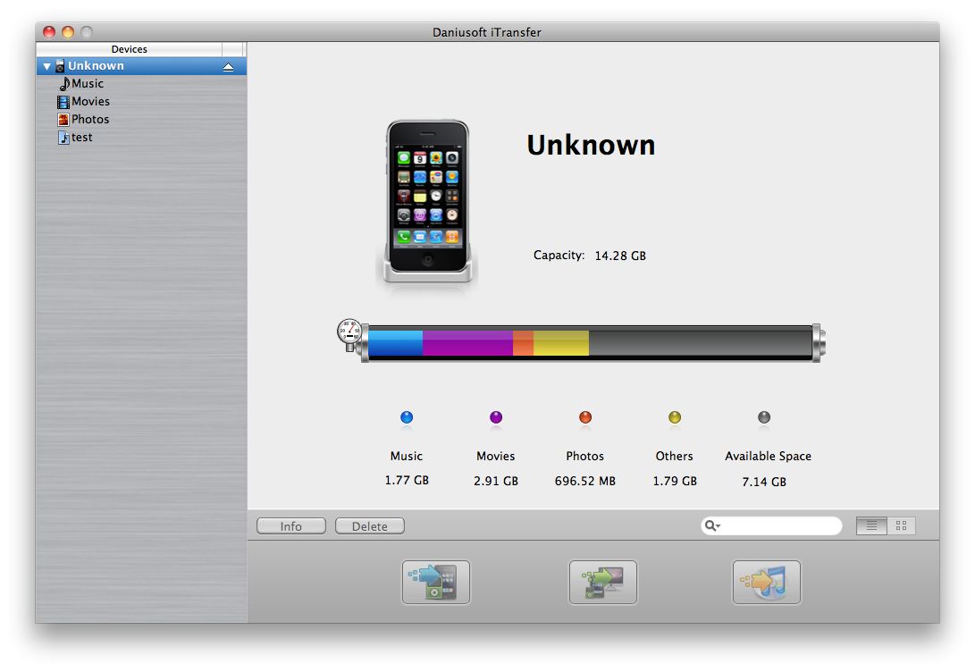The width and height of the screenshot is (975, 672).
Task: Collapse the Unknown device tree
Action: [x=46, y=66]
